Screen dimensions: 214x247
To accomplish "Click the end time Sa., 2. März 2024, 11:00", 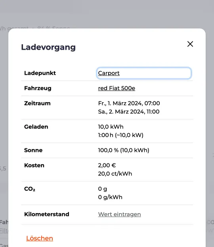I will pyautogui.click(x=129, y=112).
